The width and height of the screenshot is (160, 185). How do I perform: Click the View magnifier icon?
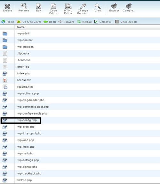pyautogui.click(x=98, y=6)
